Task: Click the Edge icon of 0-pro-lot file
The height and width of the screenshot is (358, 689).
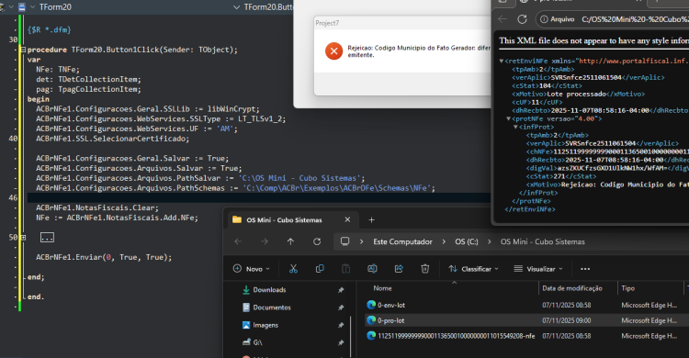Action: (x=371, y=320)
